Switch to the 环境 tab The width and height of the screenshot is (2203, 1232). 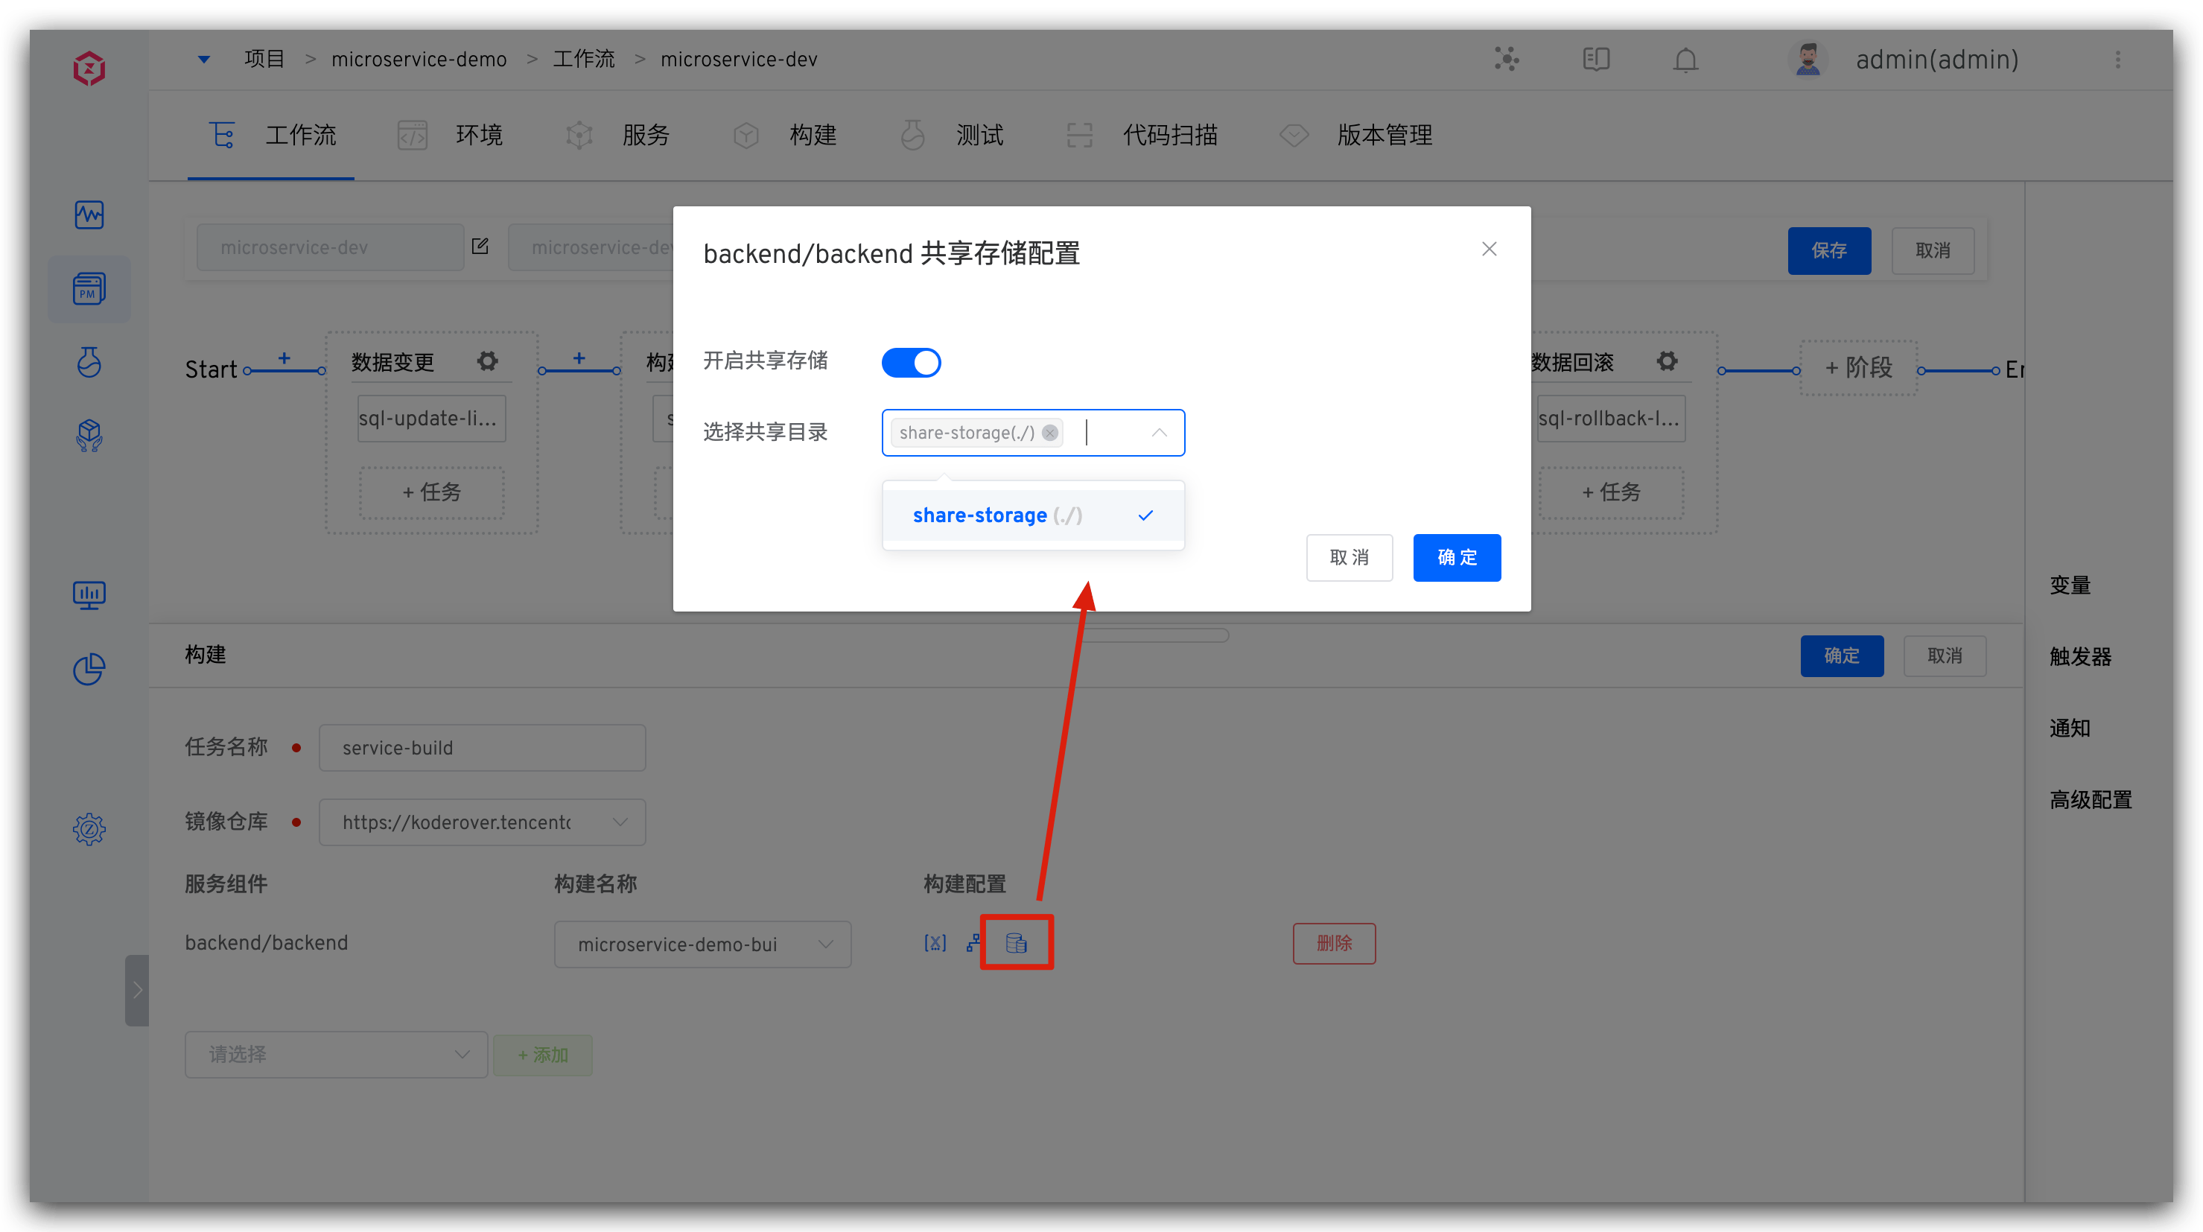479,134
